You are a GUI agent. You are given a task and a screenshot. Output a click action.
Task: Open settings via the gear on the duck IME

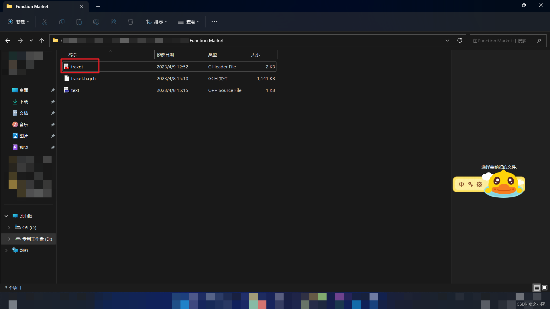[480, 184]
